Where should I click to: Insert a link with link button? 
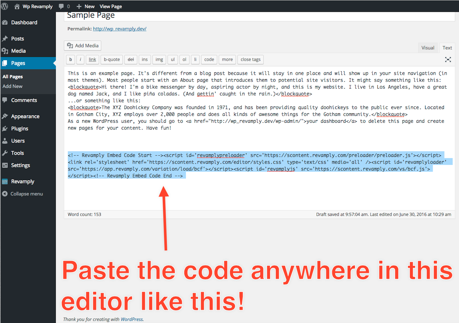92,59
